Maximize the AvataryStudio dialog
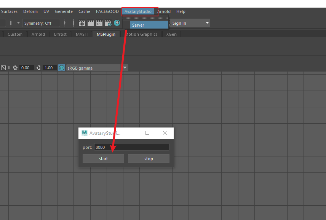 (147, 133)
